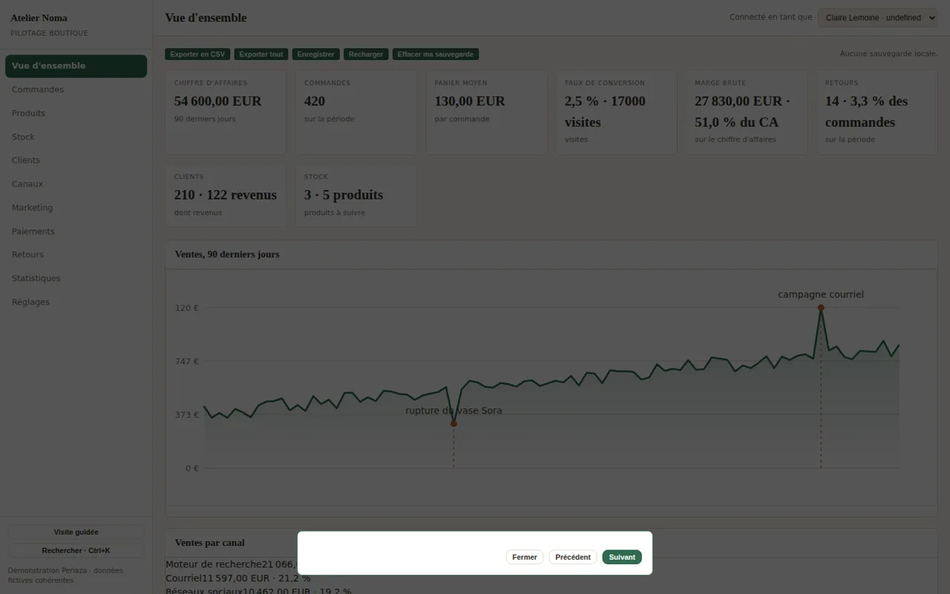Click the Chiffre d'affaires value 54 600,00 EUR
The image size is (950, 594).
pos(218,101)
